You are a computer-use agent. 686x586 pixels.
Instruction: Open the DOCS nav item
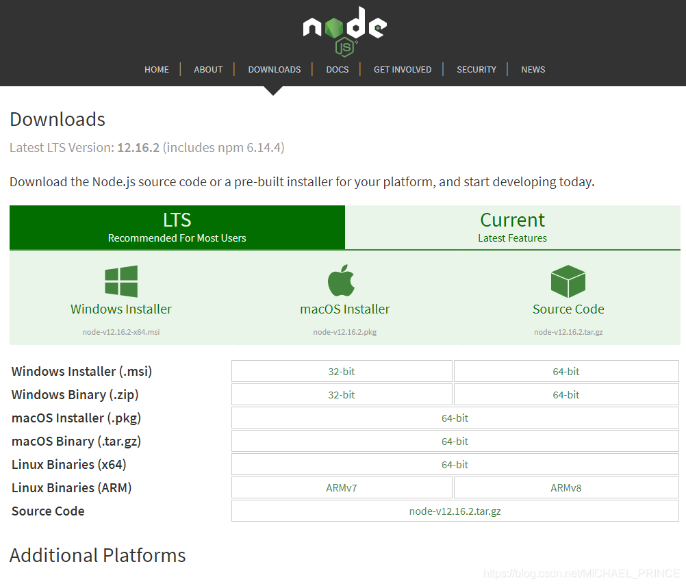pos(338,70)
